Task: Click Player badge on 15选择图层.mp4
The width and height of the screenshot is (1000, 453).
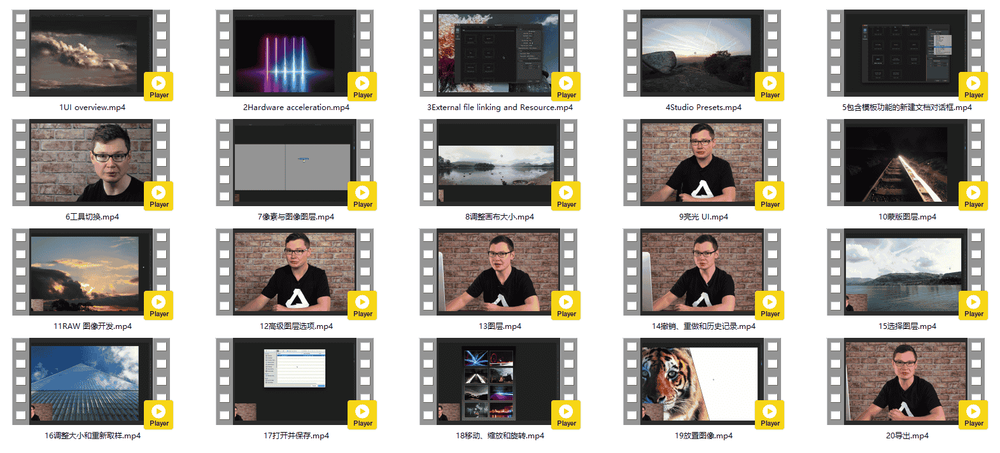Action: tap(973, 305)
